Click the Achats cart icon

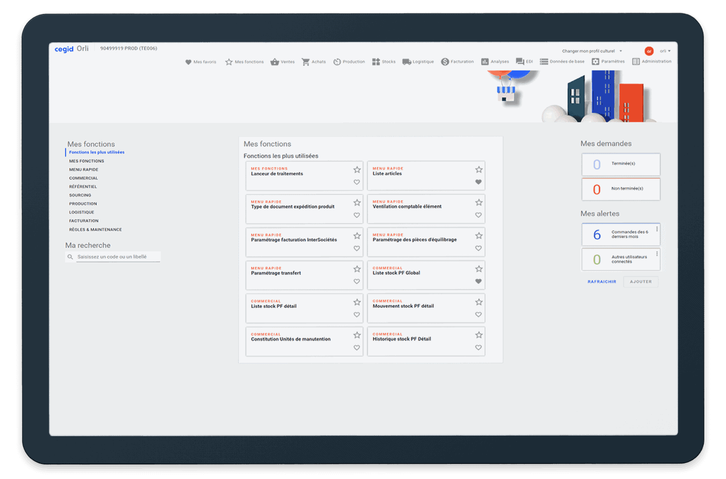(x=306, y=62)
